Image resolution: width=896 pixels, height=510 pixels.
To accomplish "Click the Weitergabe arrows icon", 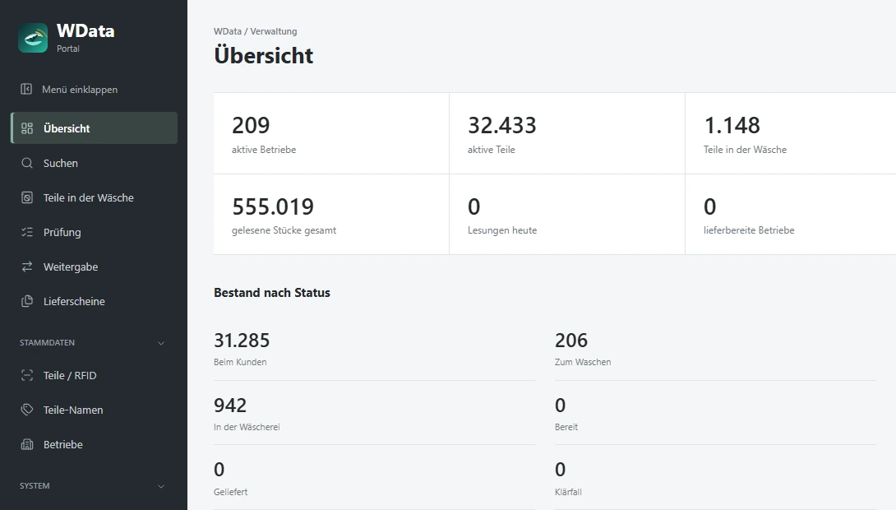I will [27, 267].
